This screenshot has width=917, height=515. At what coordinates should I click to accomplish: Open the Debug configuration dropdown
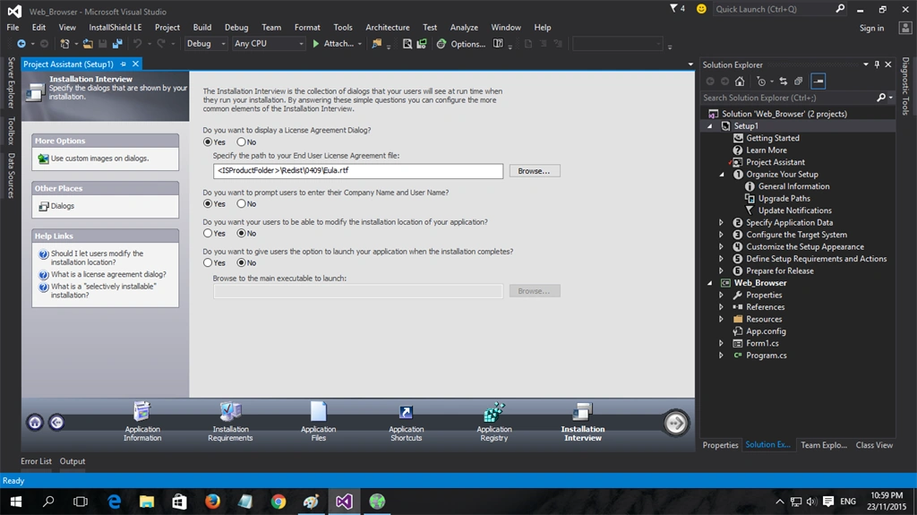coord(206,43)
